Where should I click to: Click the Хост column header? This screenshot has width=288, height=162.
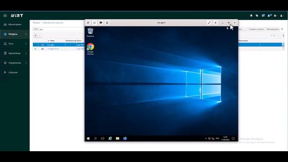pos(79,40)
